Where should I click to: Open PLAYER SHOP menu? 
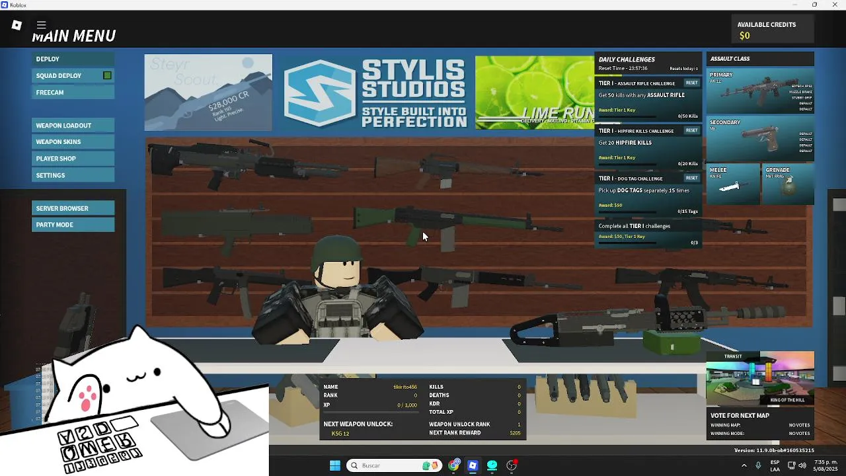[73, 159]
